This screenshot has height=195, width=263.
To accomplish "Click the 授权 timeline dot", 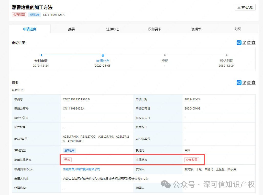I will click(165, 55).
